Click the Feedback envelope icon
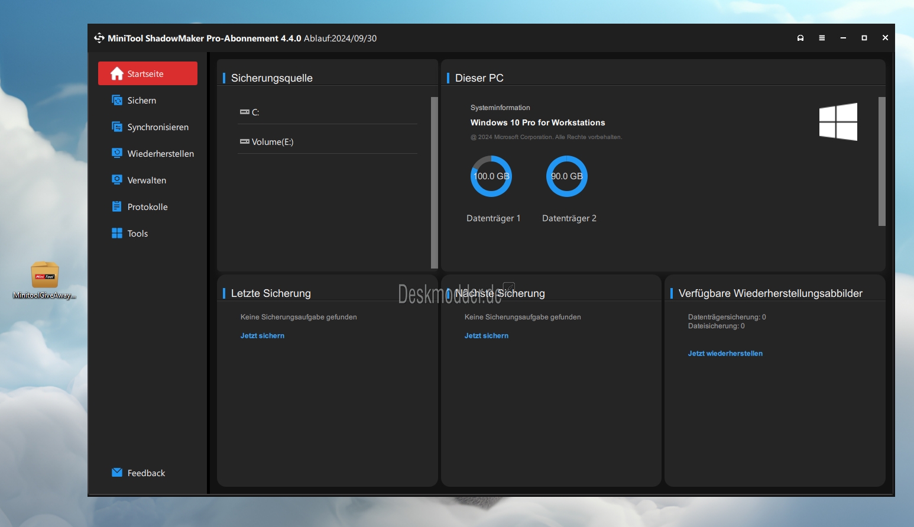The width and height of the screenshot is (914, 527). tap(117, 472)
